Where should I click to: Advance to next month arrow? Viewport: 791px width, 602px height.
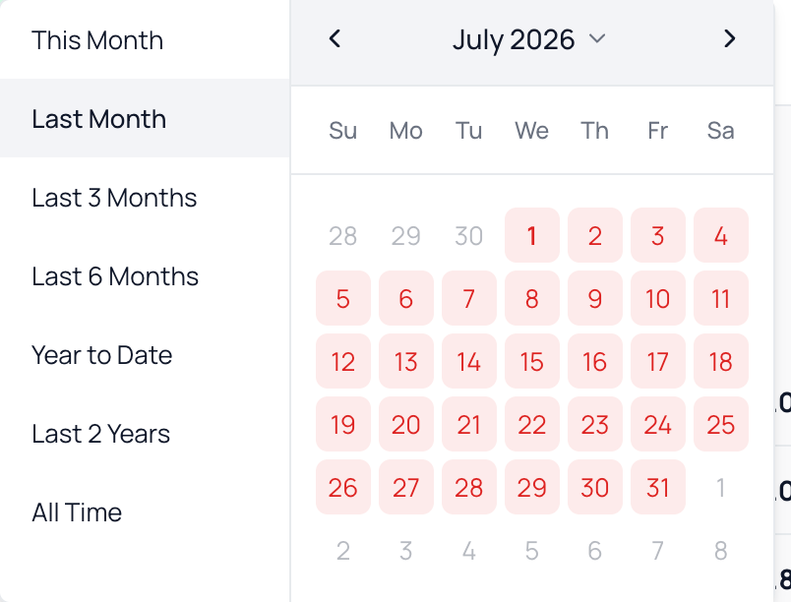pos(729,38)
